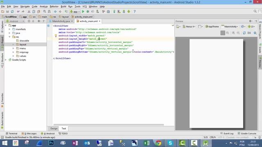Viewport: 262px width, 147px height.
Task: Open the preview orientation dropdown
Action: 200,27
